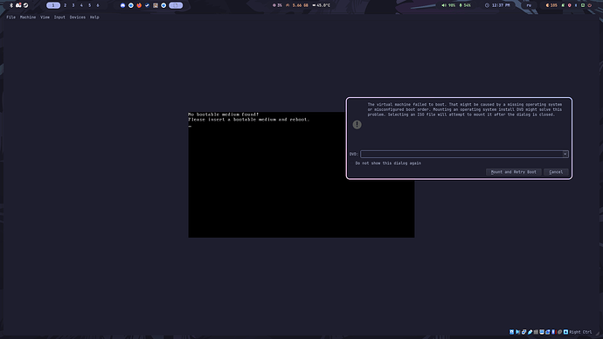This screenshot has width=603, height=339.
Task: Click the network adapters status icon
Action: [523, 332]
